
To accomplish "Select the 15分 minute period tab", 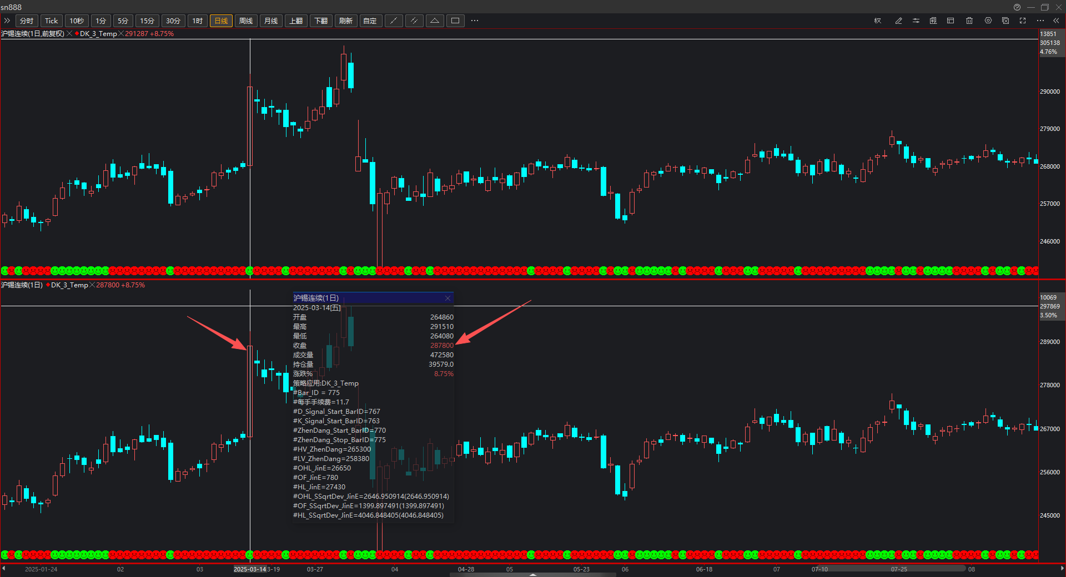I will point(147,21).
